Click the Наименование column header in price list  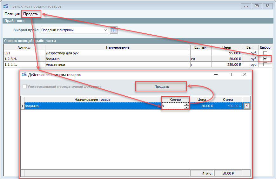(118, 47)
